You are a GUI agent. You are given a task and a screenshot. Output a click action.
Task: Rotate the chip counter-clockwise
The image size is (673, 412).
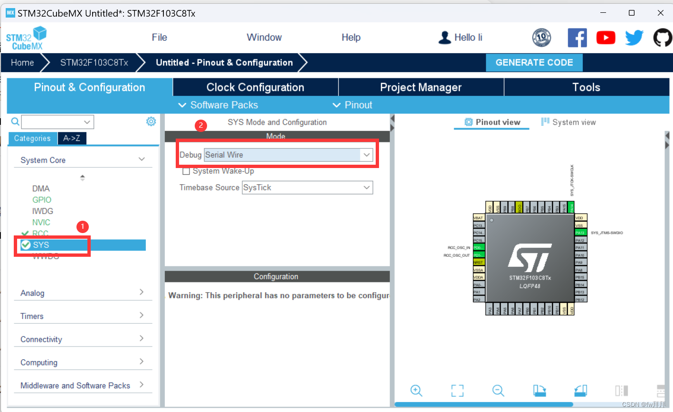tap(581, 391)
